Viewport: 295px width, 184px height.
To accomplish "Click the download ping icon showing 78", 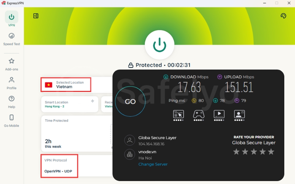I will click(215, 100).
